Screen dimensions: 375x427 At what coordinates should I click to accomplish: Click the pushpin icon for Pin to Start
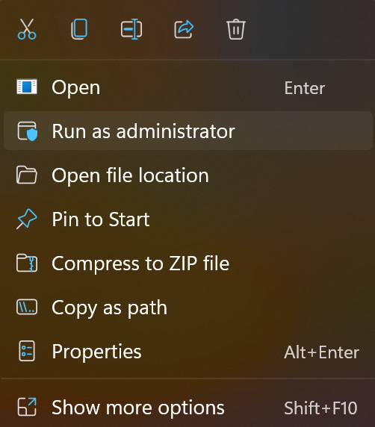[x=27, y=219]
